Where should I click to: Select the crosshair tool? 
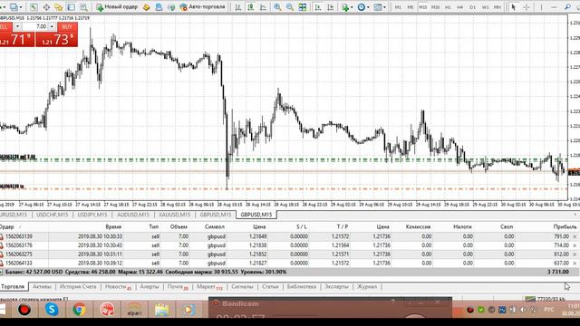(x=526, y=7)
